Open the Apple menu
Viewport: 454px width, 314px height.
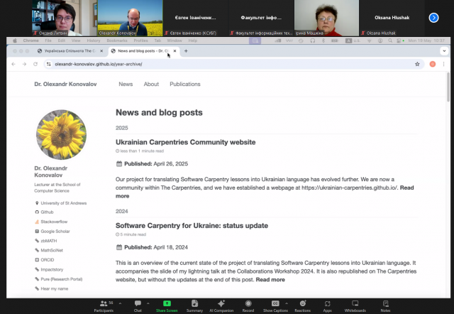pos(15,40)
